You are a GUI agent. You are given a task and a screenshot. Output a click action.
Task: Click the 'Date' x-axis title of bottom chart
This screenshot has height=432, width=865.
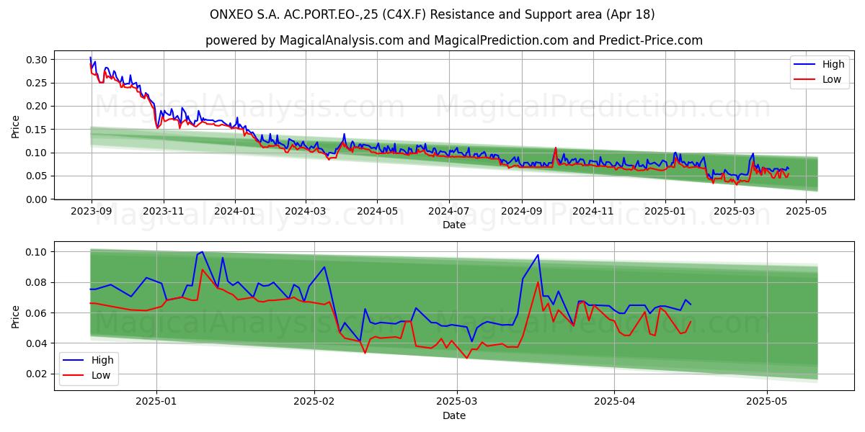454,415
